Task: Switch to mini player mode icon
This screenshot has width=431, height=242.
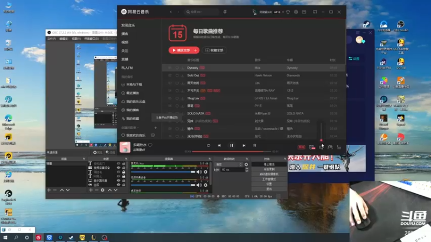Action: [x=315, y=12]
